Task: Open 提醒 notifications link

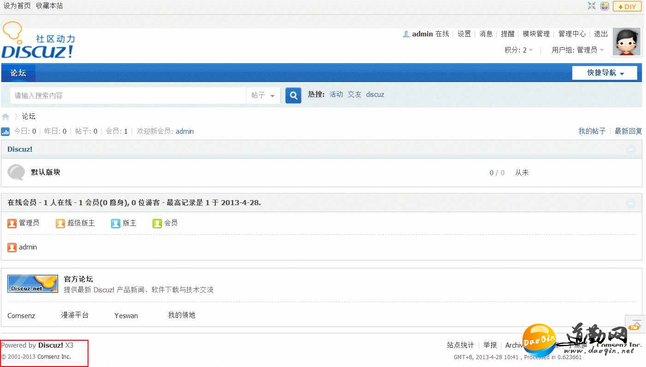Action: pyautogui.click(x=508, y=34)
